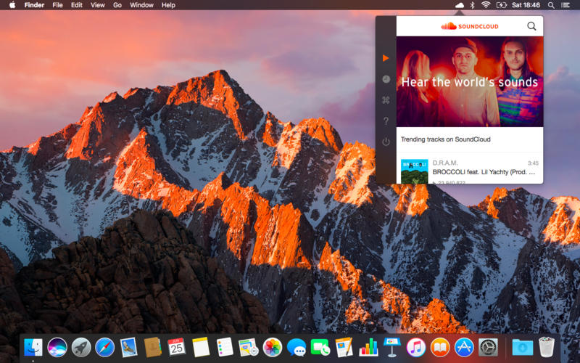Open App Store in Dock
The width and height of the screenshot is (580, 363).
pyautogui.click(x=464, y=348)
